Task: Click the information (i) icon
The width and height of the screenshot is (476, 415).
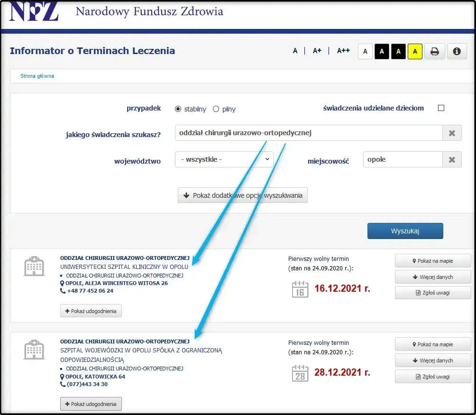Action: (456, 51)
